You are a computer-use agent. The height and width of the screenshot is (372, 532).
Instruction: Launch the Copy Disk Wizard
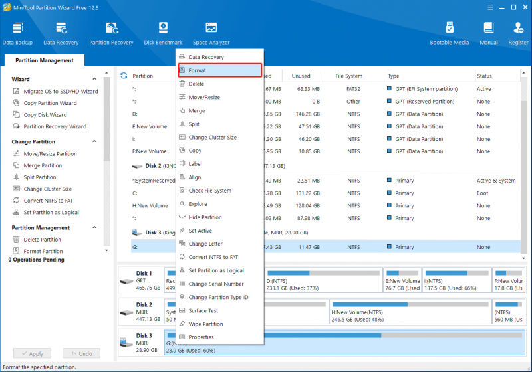(40, 114)
